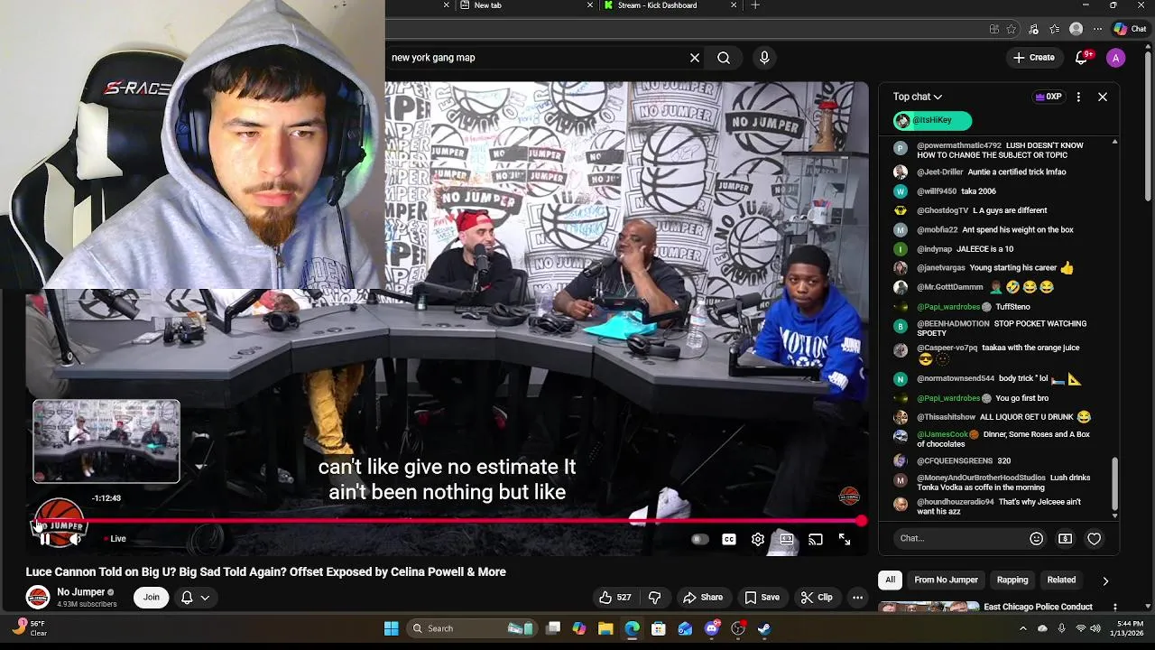Viewport: 1155px width, 650px height.
Task: Toggle the autoplay switch in player
Action: pyautogui.click(x=698, y=539)
